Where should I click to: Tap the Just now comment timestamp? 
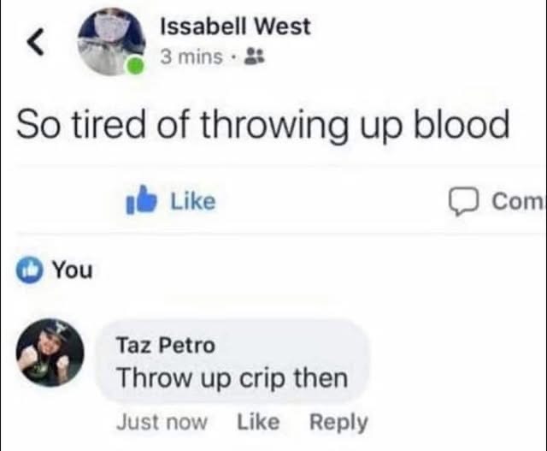tap(162, 422)
